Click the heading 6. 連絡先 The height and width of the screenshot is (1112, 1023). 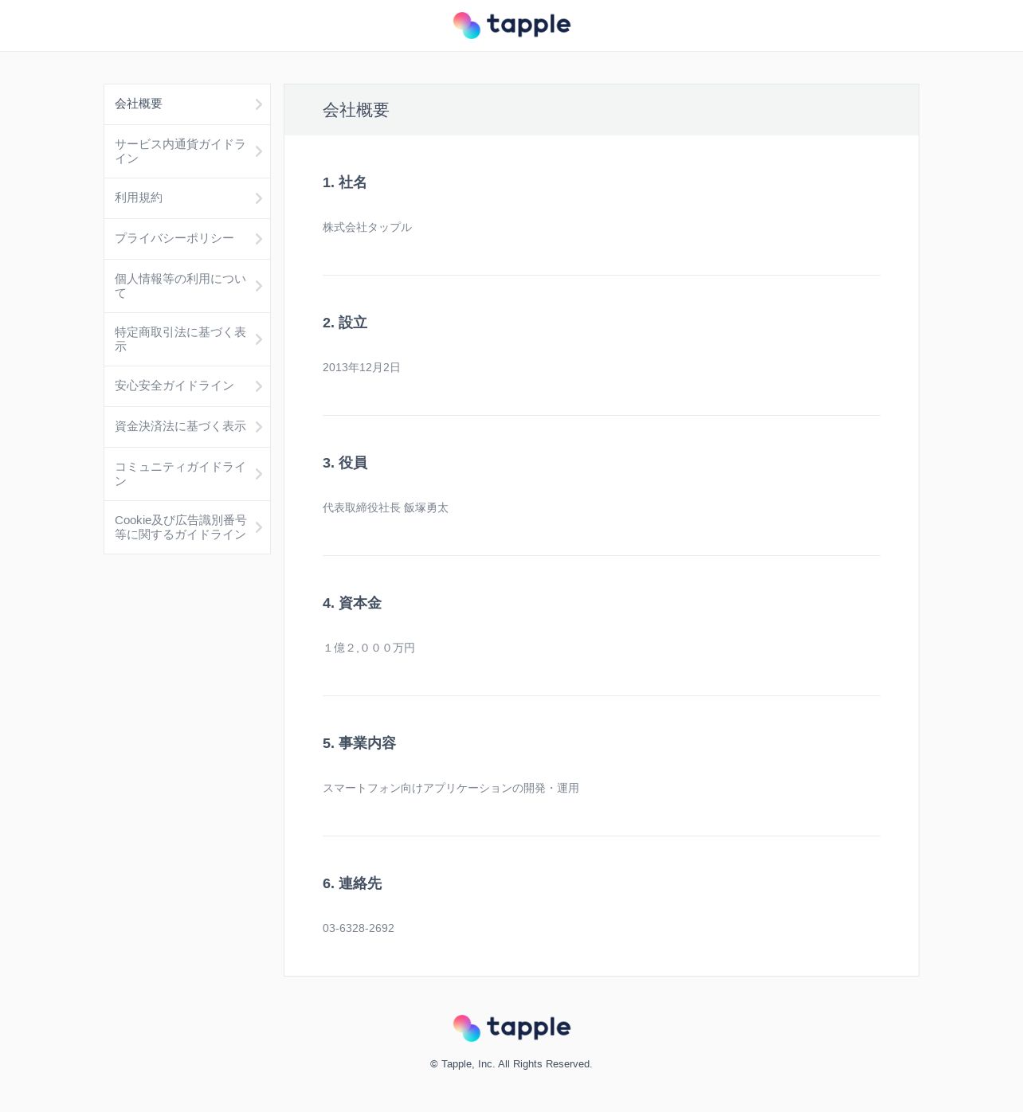[x=351, y=883]
